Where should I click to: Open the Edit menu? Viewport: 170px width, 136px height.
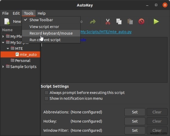click(x=16, y=13)
